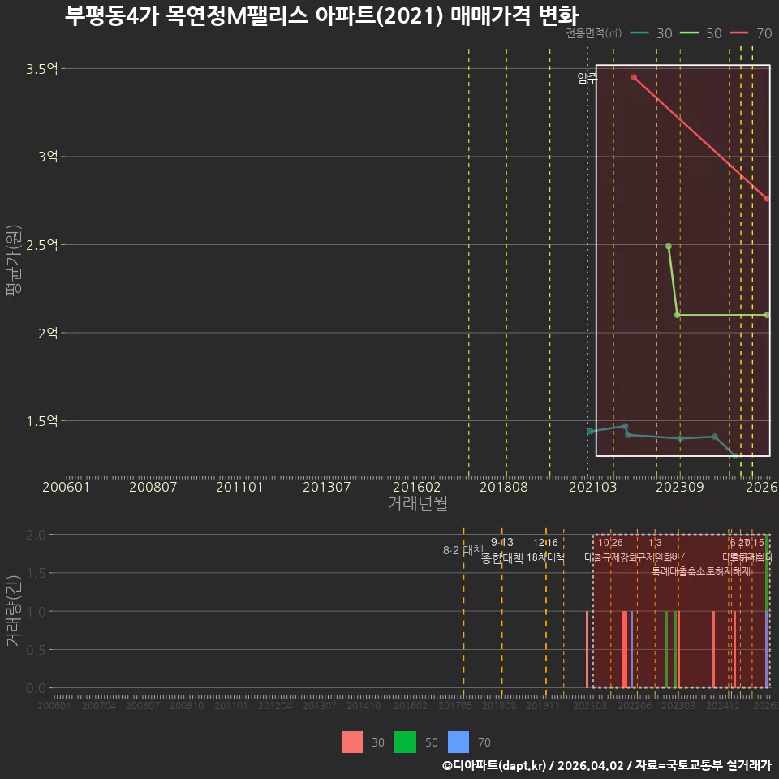Click the salmon 30 swatch in bottom legend
This screenshot has height=779, width=779.
[x=351, y=742]
